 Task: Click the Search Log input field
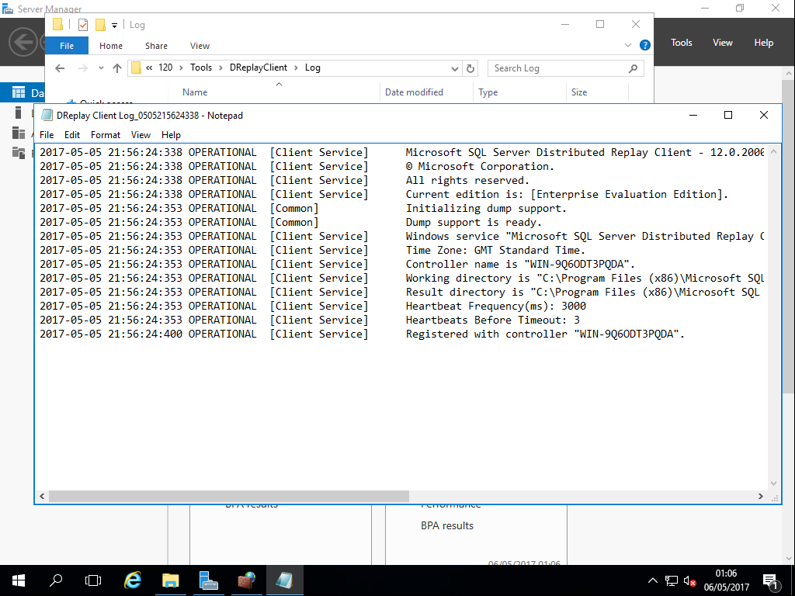(x=557, y=68)
